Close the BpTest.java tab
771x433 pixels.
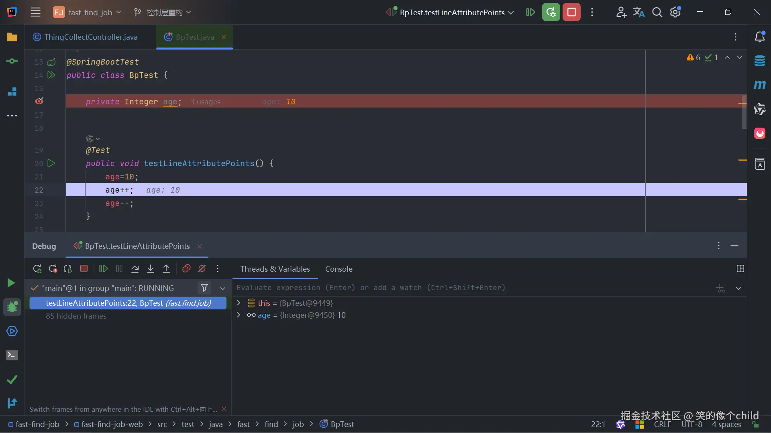tap(224, 37)
